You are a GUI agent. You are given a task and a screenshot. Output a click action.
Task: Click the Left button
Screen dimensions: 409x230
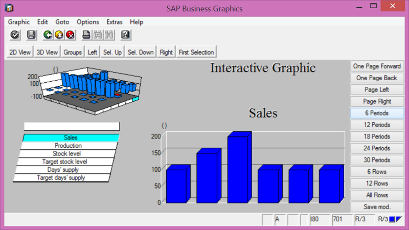coord(93,52)
